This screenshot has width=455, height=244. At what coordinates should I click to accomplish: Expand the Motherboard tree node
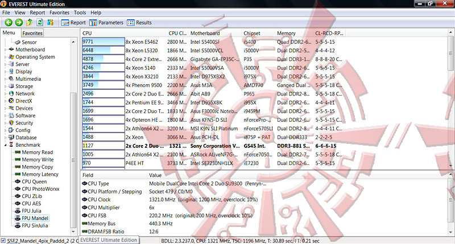[x=6, y=49]
